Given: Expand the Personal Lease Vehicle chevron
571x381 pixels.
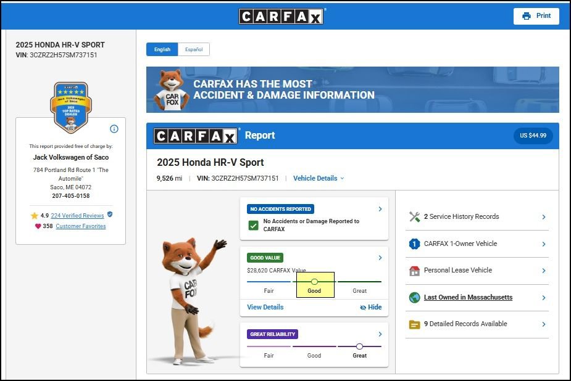Looking at the screenshot, I should 544,271.
